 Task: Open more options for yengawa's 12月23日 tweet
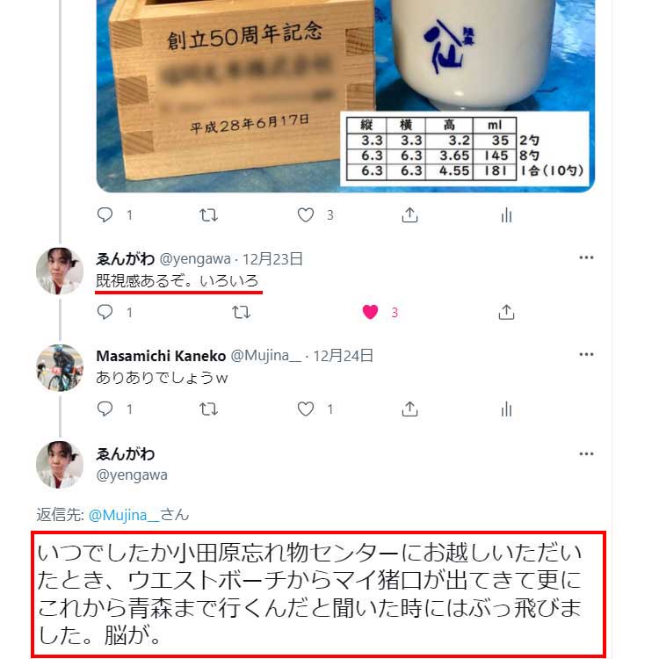pos(586,257)
